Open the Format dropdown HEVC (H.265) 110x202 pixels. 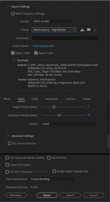(54, 21)
